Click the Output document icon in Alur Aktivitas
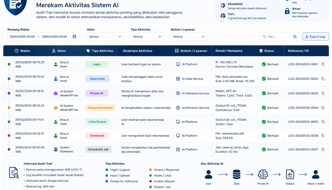 click(290, 175)
